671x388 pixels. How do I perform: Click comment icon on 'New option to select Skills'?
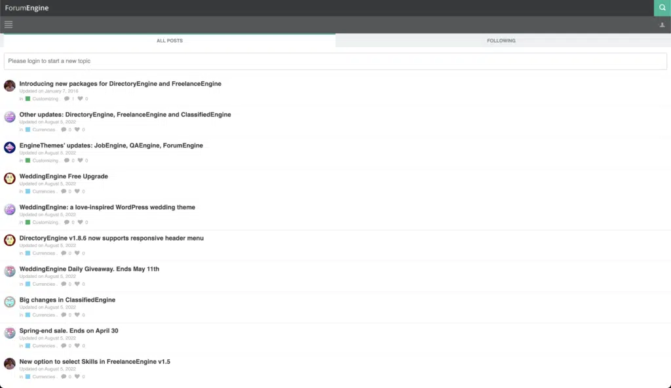click(64, 376)
